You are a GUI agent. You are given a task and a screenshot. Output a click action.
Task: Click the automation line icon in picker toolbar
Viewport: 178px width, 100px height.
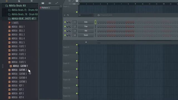(57, 3)
